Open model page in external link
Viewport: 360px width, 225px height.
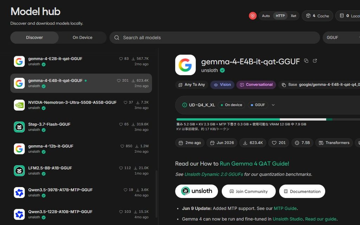315,61
